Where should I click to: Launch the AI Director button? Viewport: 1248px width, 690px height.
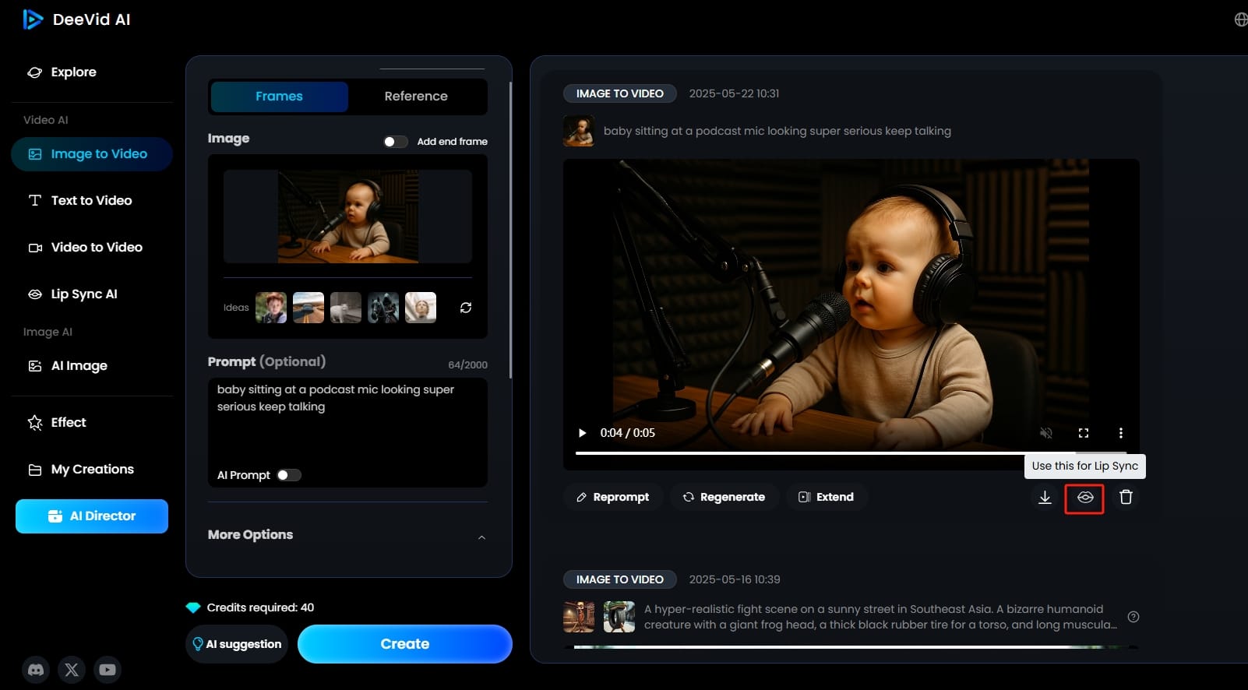tap(92, 516)
